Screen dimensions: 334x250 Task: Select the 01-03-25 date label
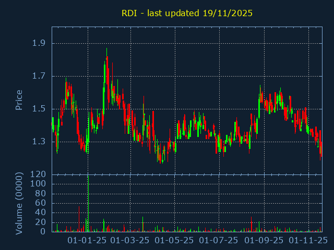coord(131,240)
